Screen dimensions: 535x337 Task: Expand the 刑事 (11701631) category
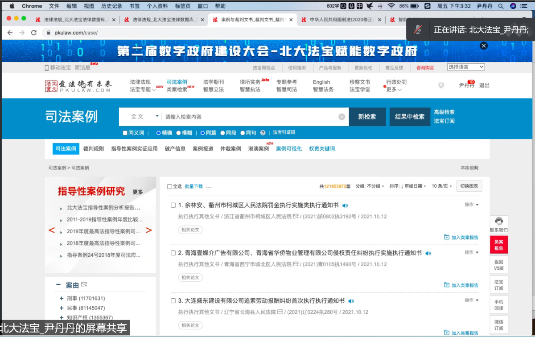pyautogui.click(x=62, y=298)
